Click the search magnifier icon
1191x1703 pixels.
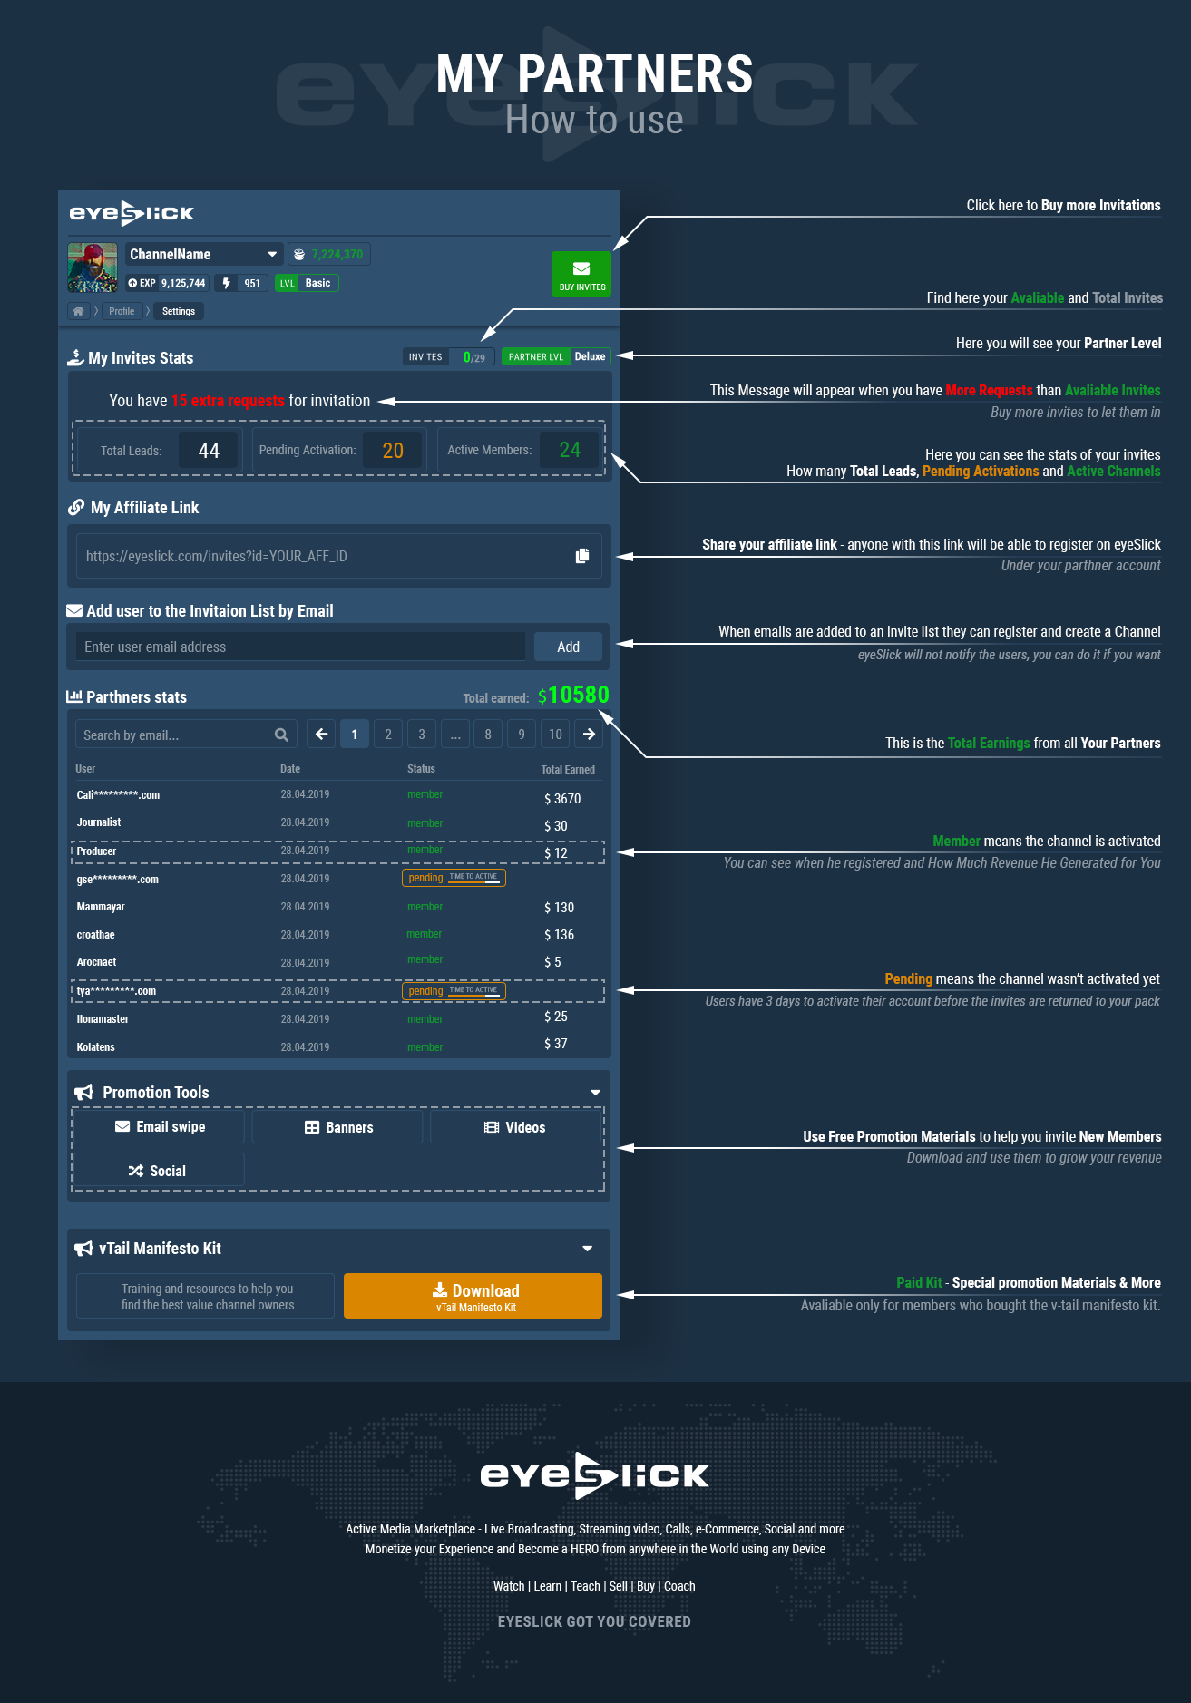point(281,735)
